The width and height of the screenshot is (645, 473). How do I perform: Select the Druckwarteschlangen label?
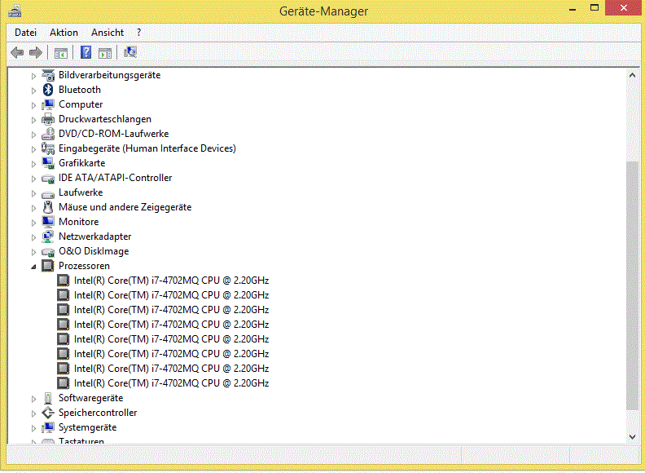[x=105, y=119]
